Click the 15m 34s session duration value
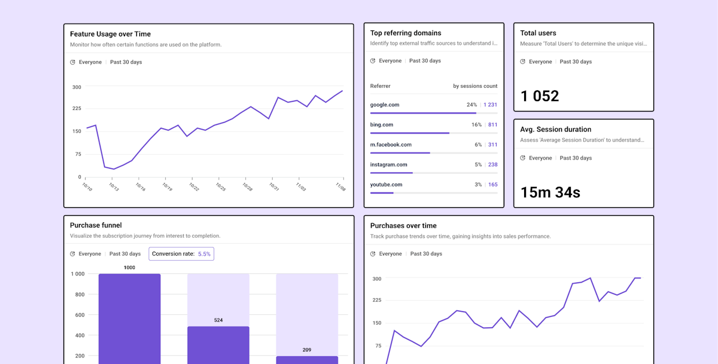This screenshot has height=364, width=718. pos(550,192)
